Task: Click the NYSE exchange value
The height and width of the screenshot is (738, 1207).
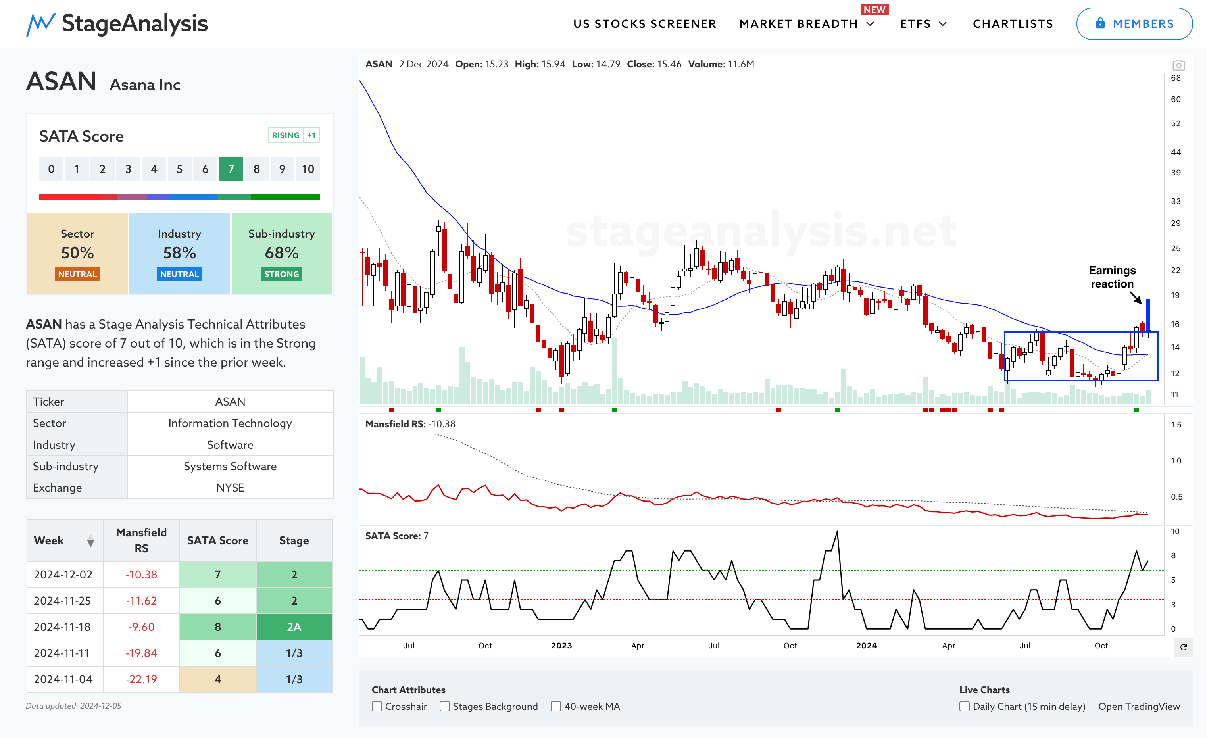Action: click(230, 488)
